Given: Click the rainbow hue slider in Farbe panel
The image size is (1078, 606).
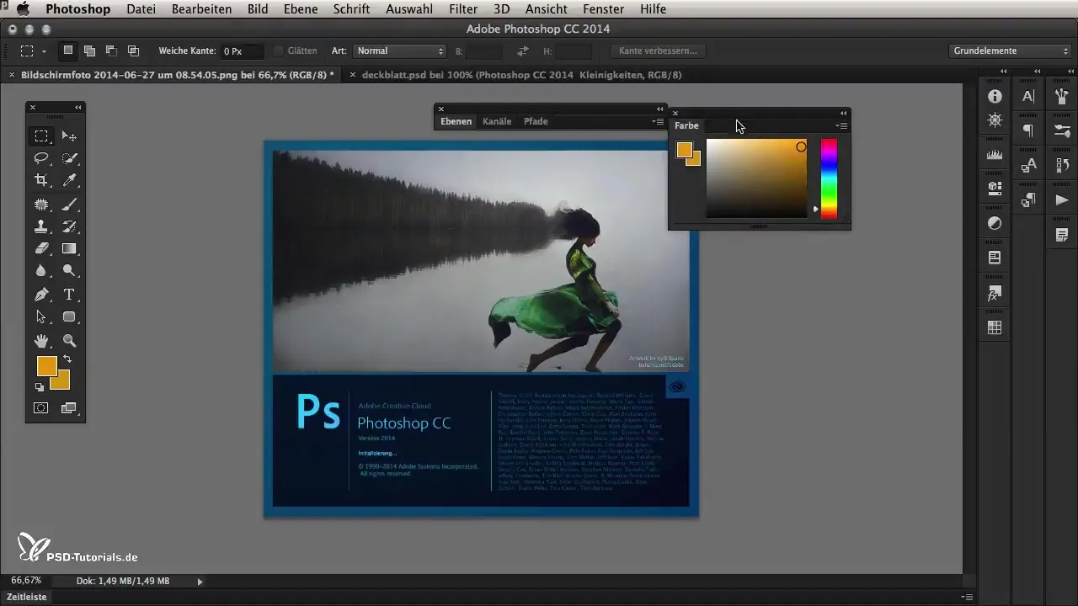Looking at the screenshot, I should click(x=829, y=178).
